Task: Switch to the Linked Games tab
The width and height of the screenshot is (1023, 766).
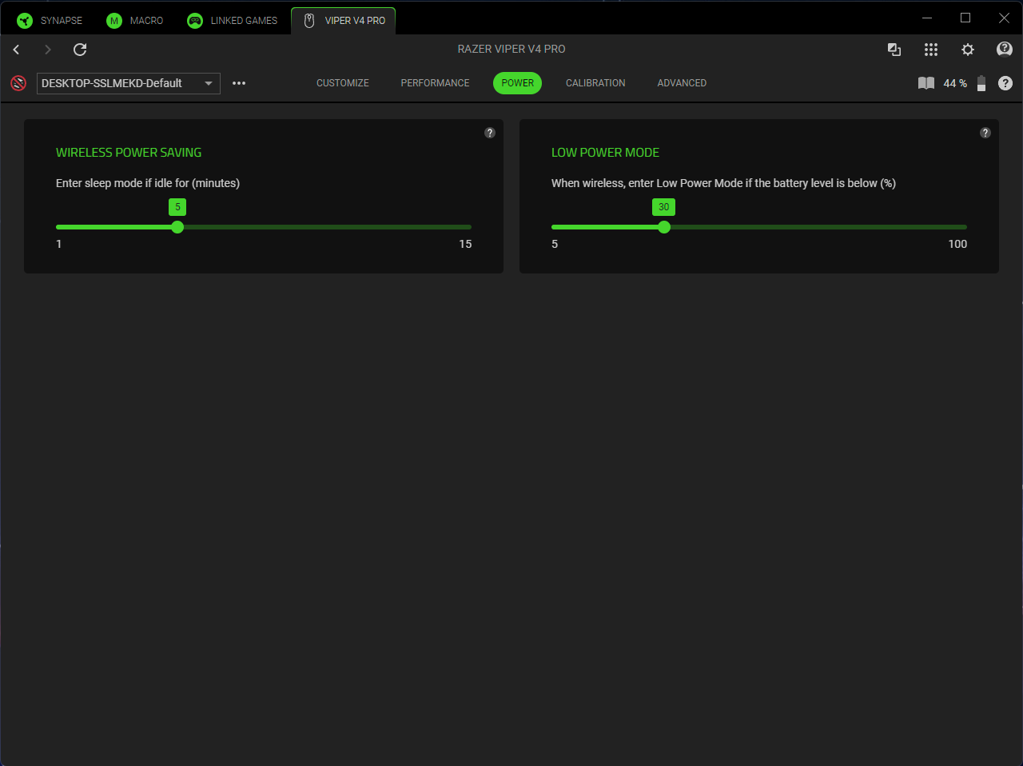Action: tap(232, 21)
